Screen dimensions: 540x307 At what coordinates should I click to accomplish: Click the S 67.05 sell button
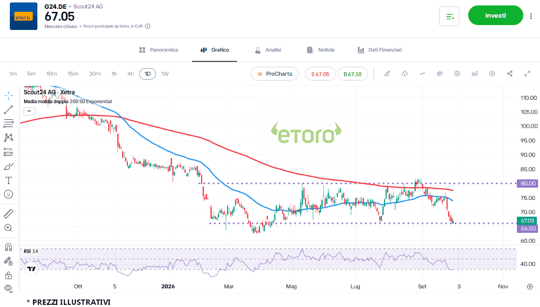(320, 74)
